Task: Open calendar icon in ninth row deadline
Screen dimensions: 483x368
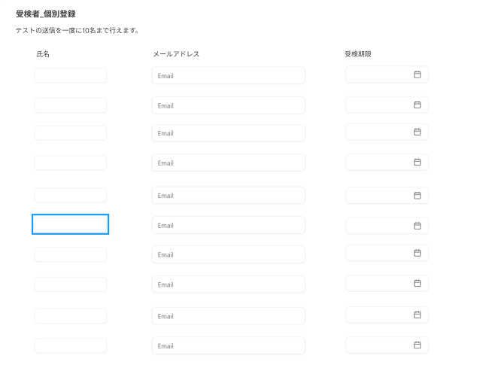Action: (417, 315)
